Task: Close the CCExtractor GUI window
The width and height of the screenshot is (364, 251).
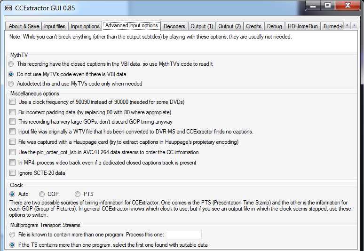Action: 348,6
